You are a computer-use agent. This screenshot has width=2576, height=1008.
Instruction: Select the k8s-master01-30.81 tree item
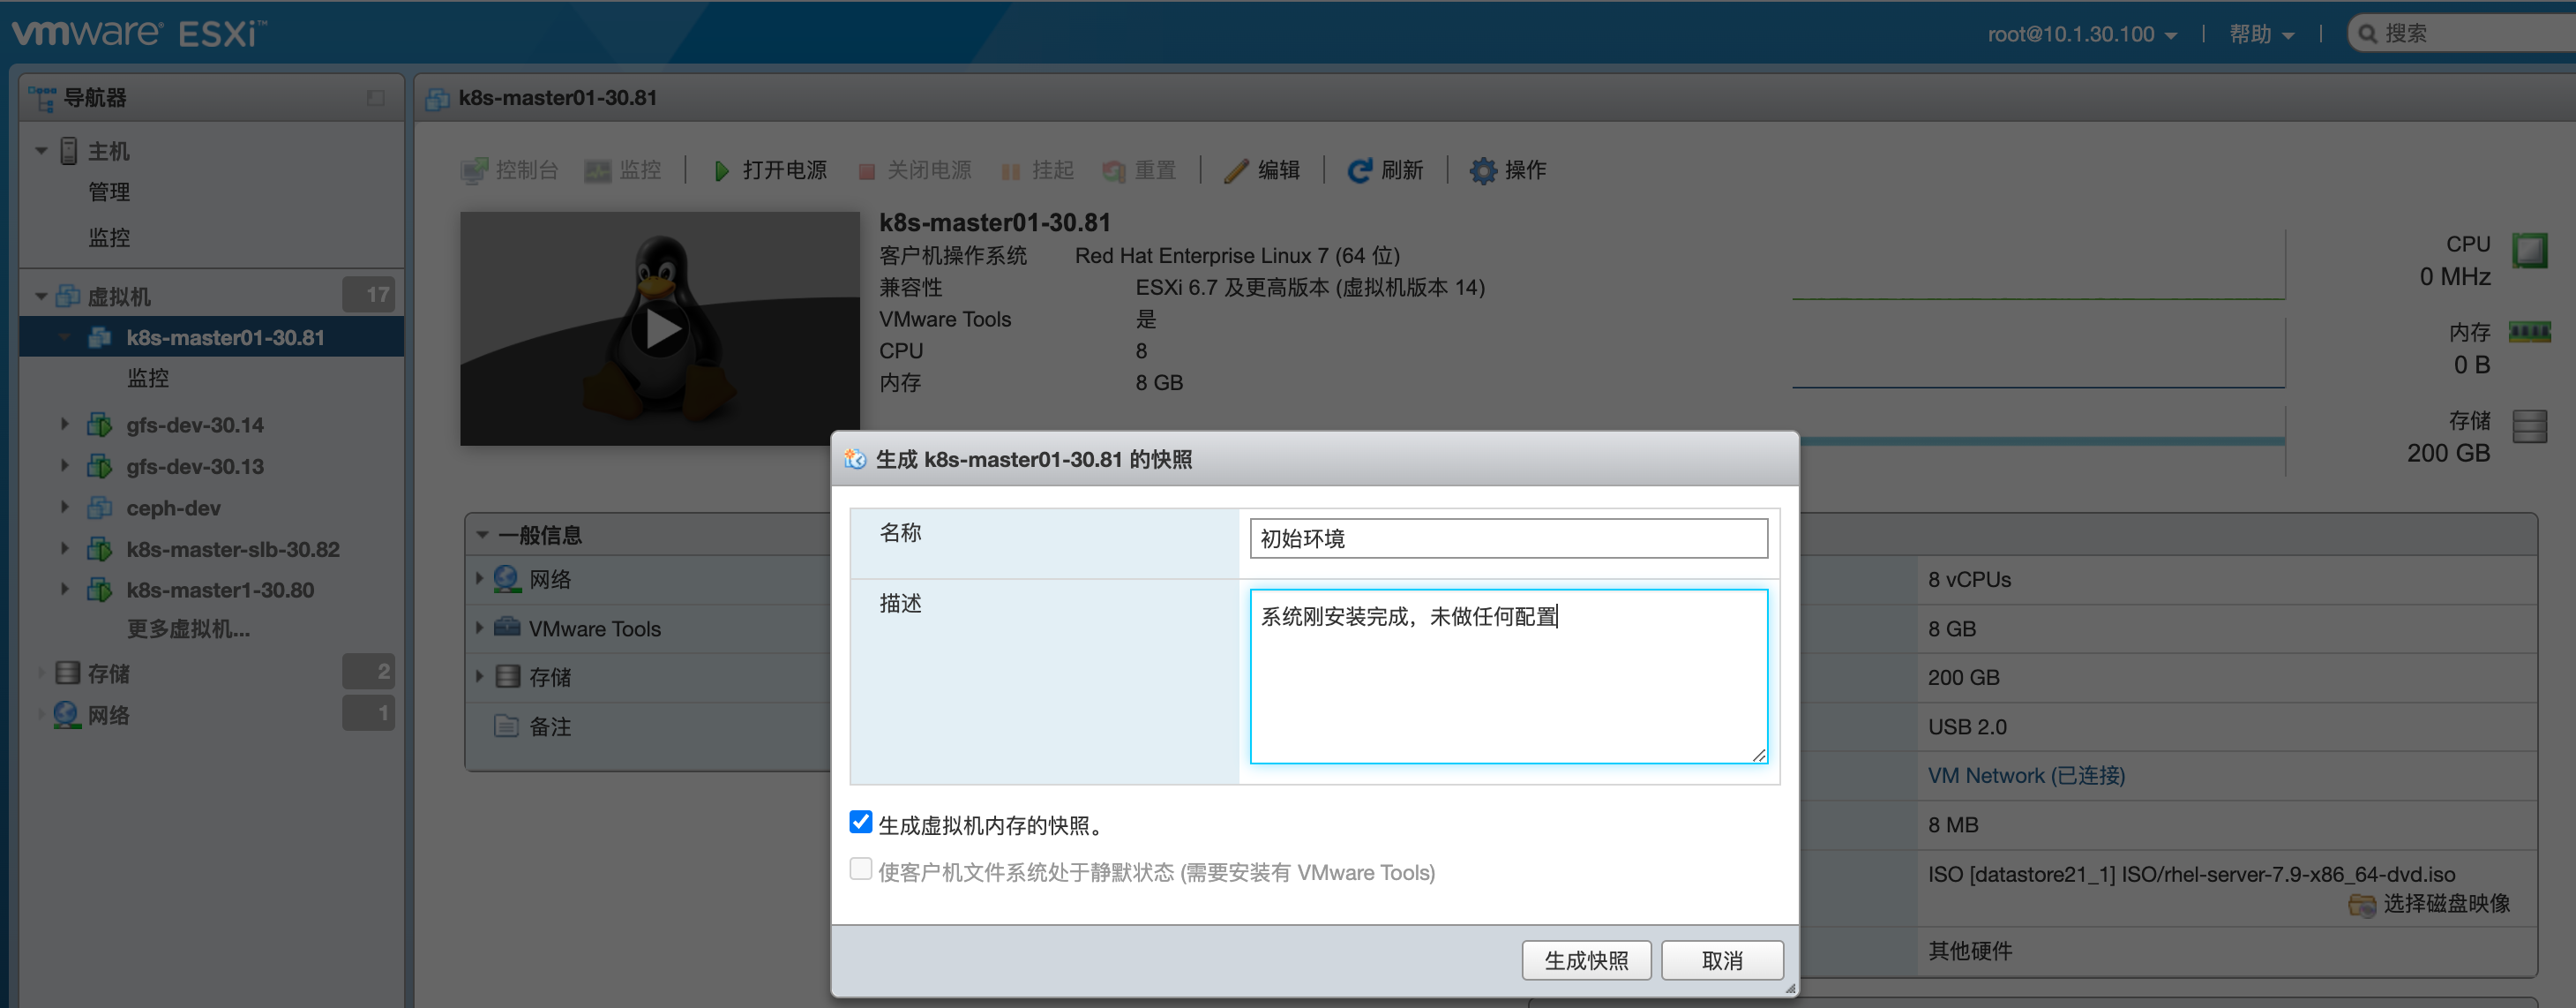click(x=212, y=337)
